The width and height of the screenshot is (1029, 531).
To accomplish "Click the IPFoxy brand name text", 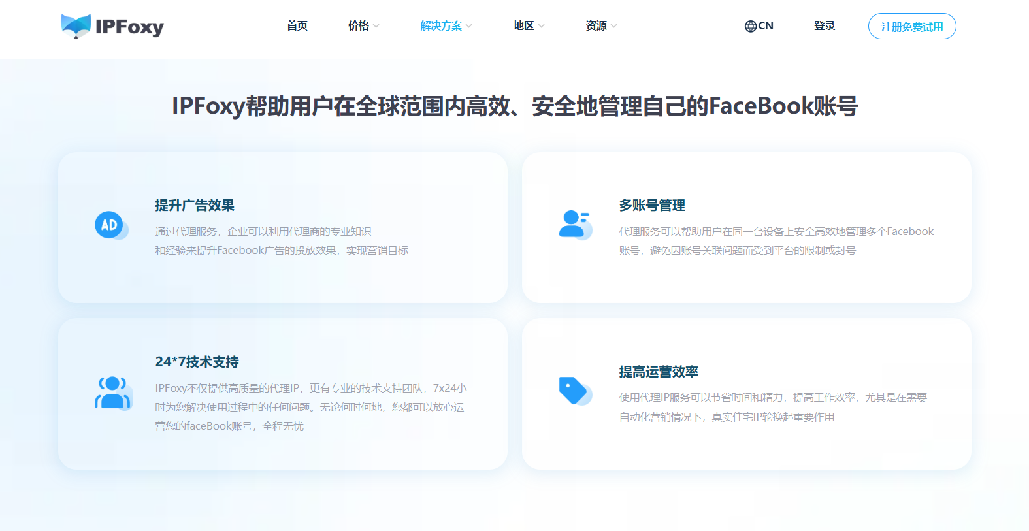I will point(129,27).
